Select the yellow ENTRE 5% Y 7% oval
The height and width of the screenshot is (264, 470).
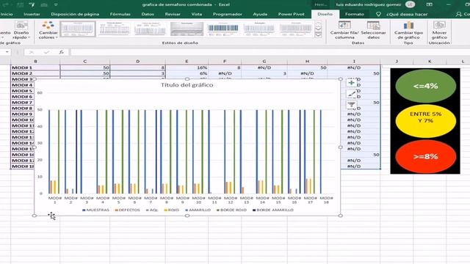pos(426,120)
